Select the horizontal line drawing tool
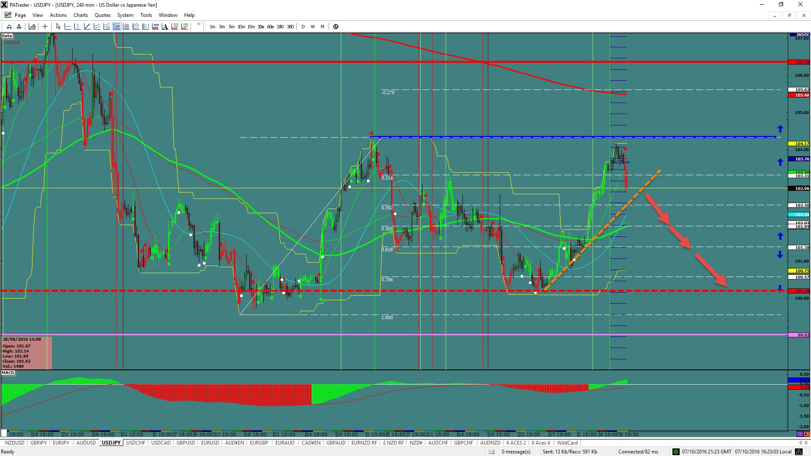 [68, 27]
